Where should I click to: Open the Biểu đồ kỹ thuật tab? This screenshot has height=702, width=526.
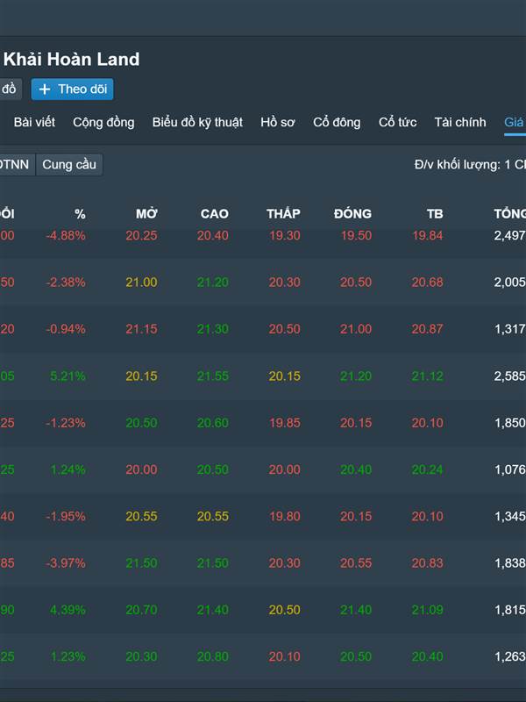tap(197, 122)
